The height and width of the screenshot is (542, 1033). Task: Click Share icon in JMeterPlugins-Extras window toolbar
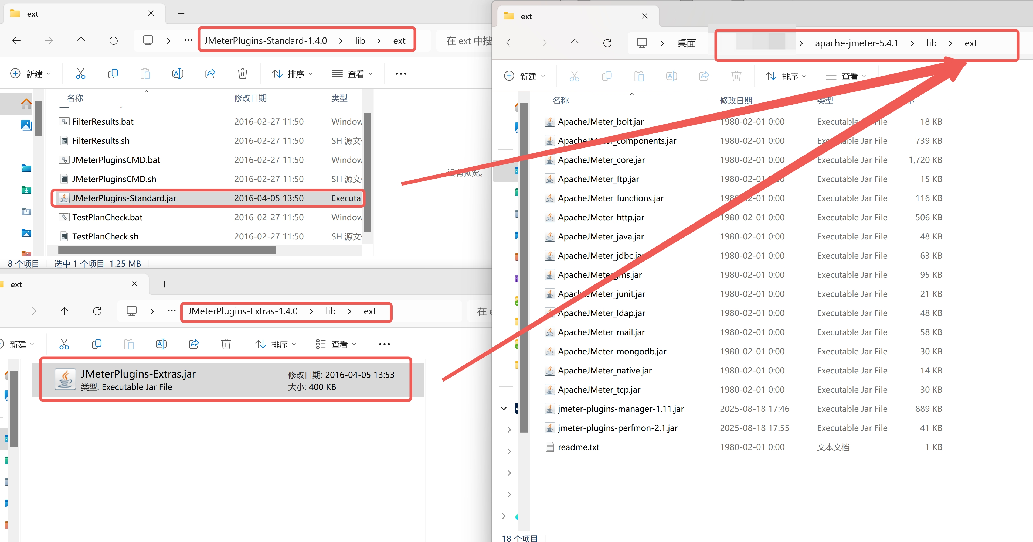tap(194, 344)
